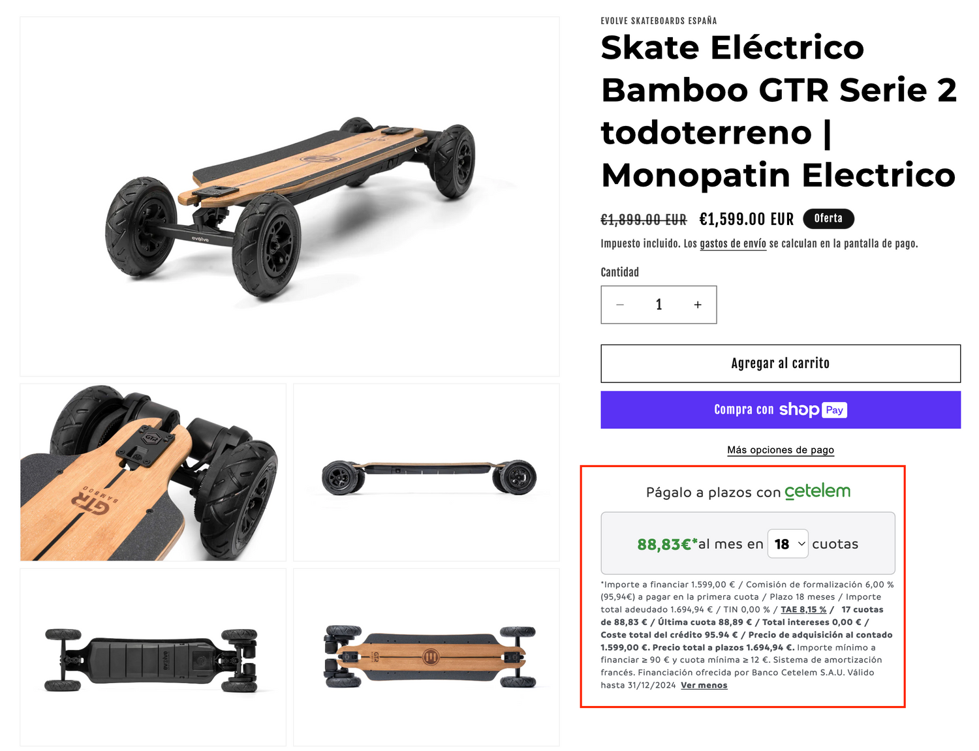Click the TAE 8,15 % link
Screen dimensions: 979x751
tap(803, 609)
